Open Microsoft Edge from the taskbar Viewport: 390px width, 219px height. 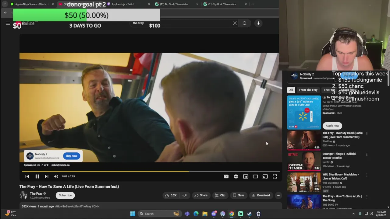[x=196, y=214]
